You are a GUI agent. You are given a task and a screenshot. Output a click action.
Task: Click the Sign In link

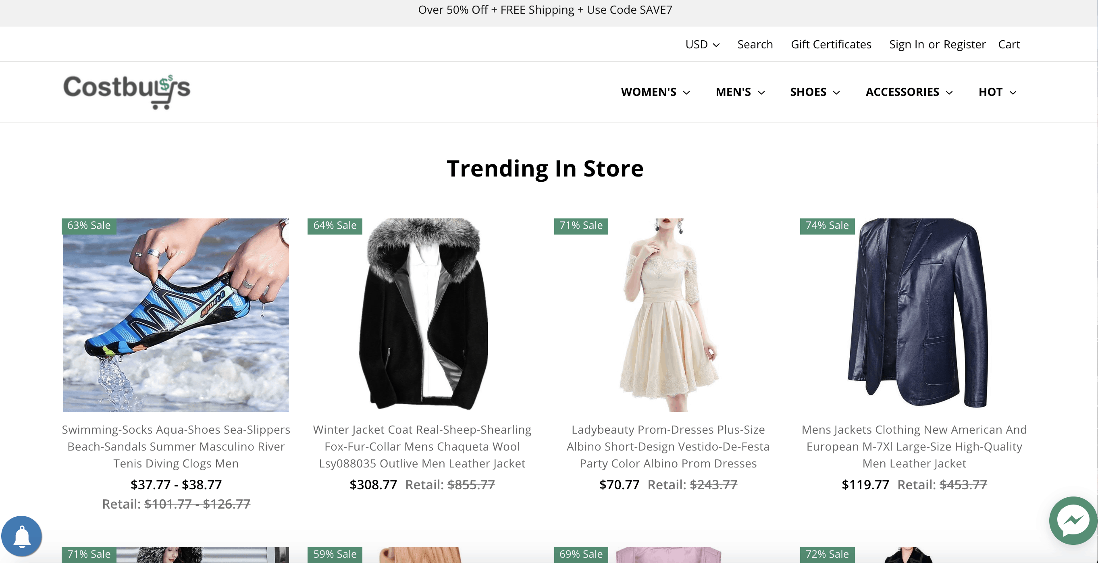906,44
